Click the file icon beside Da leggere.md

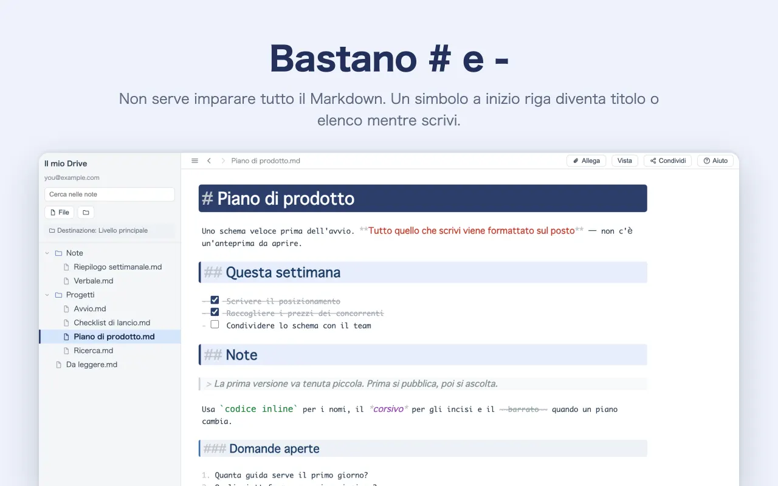pos(59,365)
